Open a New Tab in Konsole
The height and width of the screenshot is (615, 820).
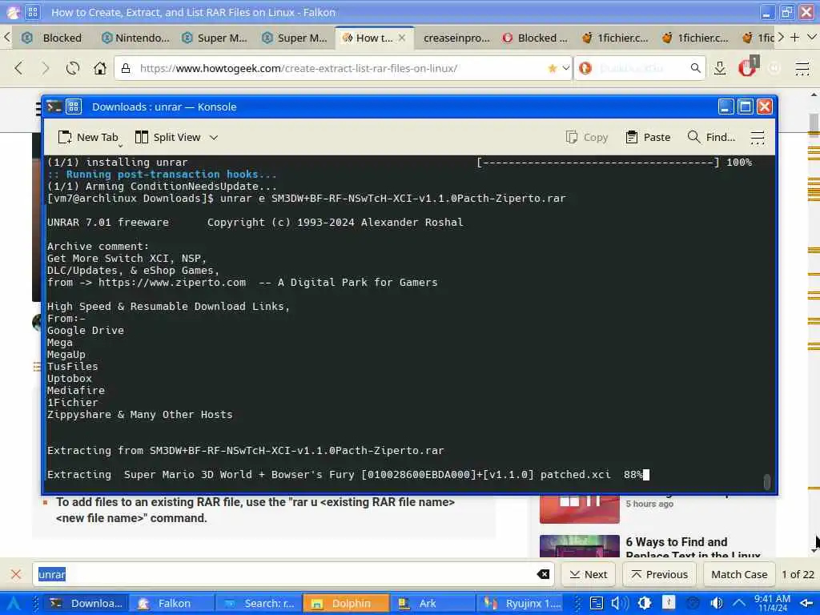click(88, 137)
